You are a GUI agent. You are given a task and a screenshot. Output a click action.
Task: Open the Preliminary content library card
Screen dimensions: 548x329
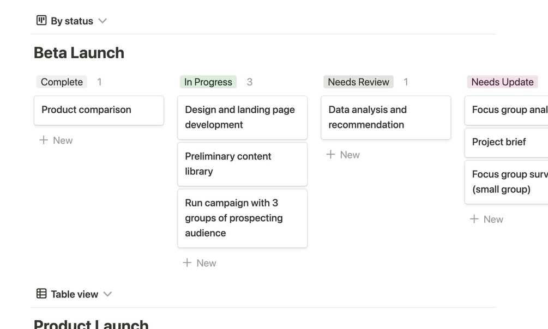point(242,163)
